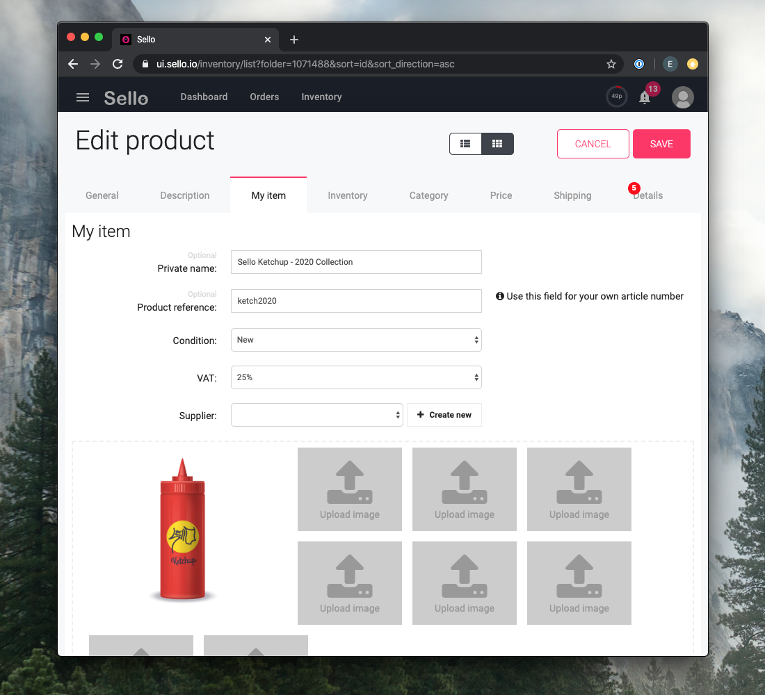Open the Dashboard menu
765x695 pixels.
point(204,97)
